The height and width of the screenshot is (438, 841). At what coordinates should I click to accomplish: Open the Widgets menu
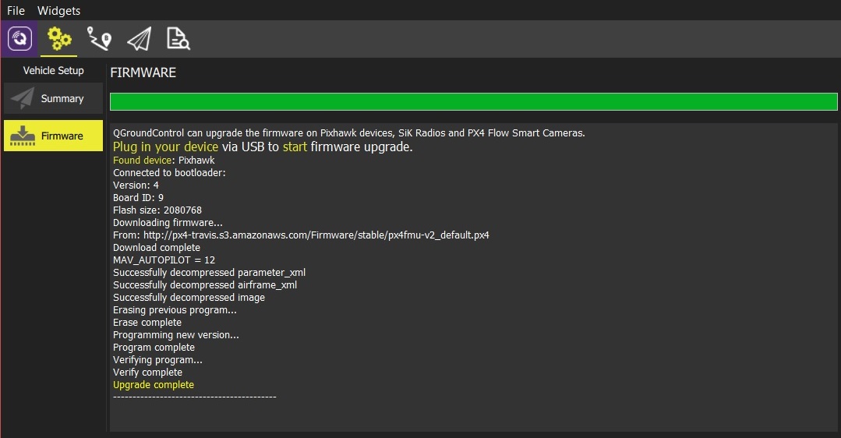click(58, 11)
